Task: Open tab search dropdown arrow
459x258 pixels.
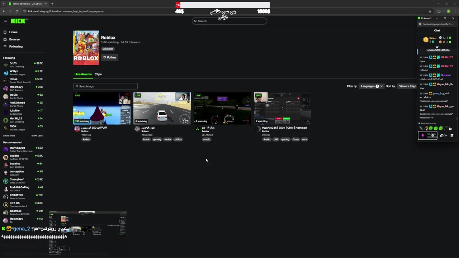Action: tap(4, 4)
